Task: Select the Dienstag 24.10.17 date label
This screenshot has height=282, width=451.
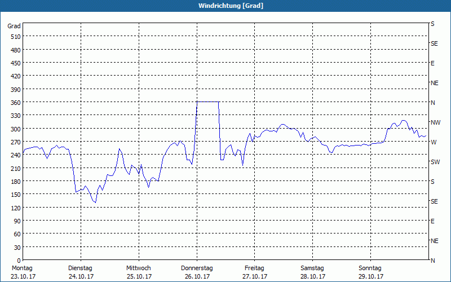Action: (x=80, y=272)
